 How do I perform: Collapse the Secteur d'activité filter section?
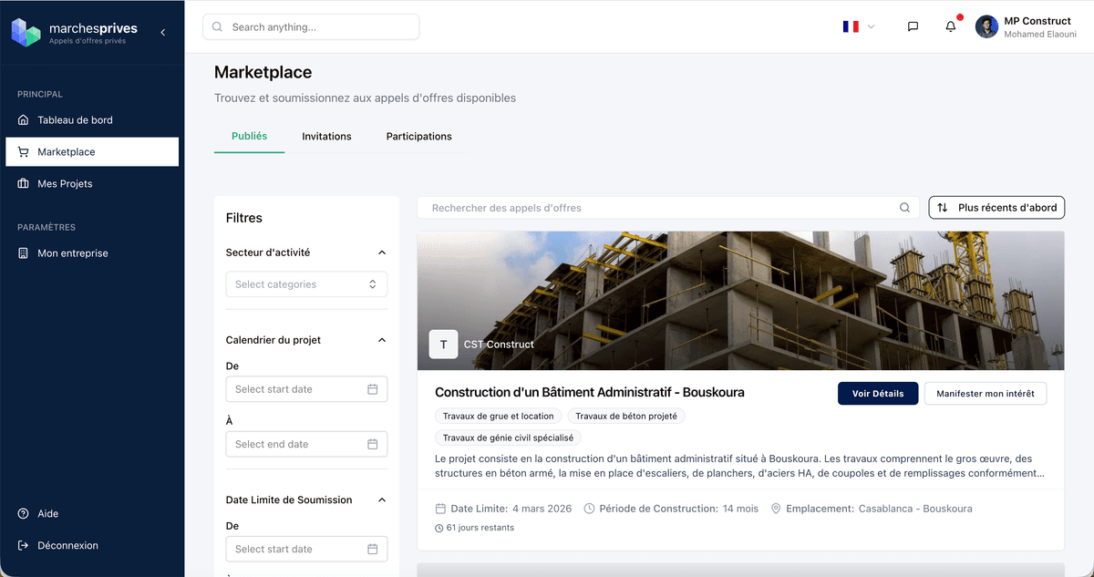382,252
